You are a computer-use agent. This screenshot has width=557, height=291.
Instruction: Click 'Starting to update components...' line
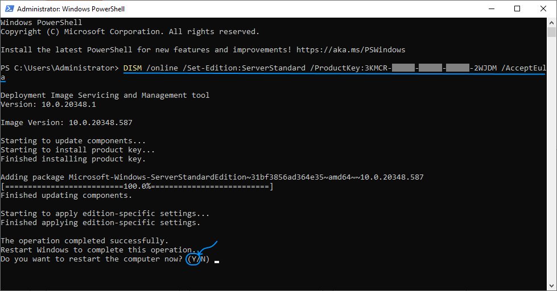click(x=73, y=140)
